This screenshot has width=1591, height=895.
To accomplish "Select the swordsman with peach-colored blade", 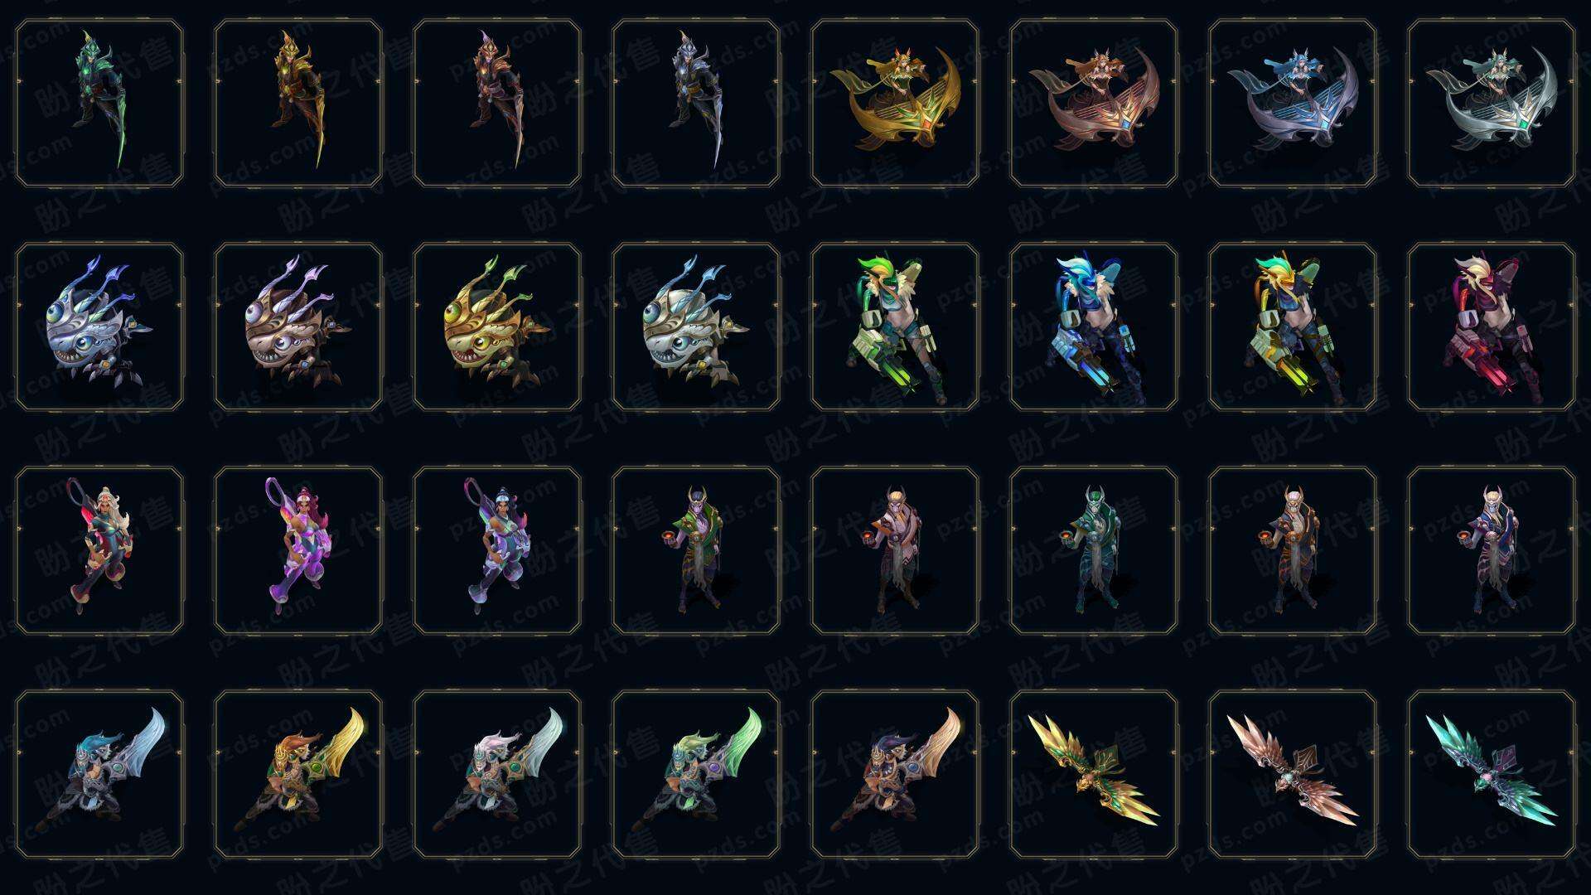I will click(x=895, y=774).
